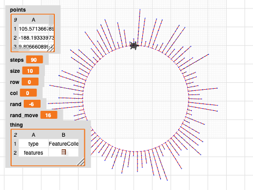The height and width of the screenshot is (190, 253).
Task: Click the 'row' variable label
Action: coord(15,82)
